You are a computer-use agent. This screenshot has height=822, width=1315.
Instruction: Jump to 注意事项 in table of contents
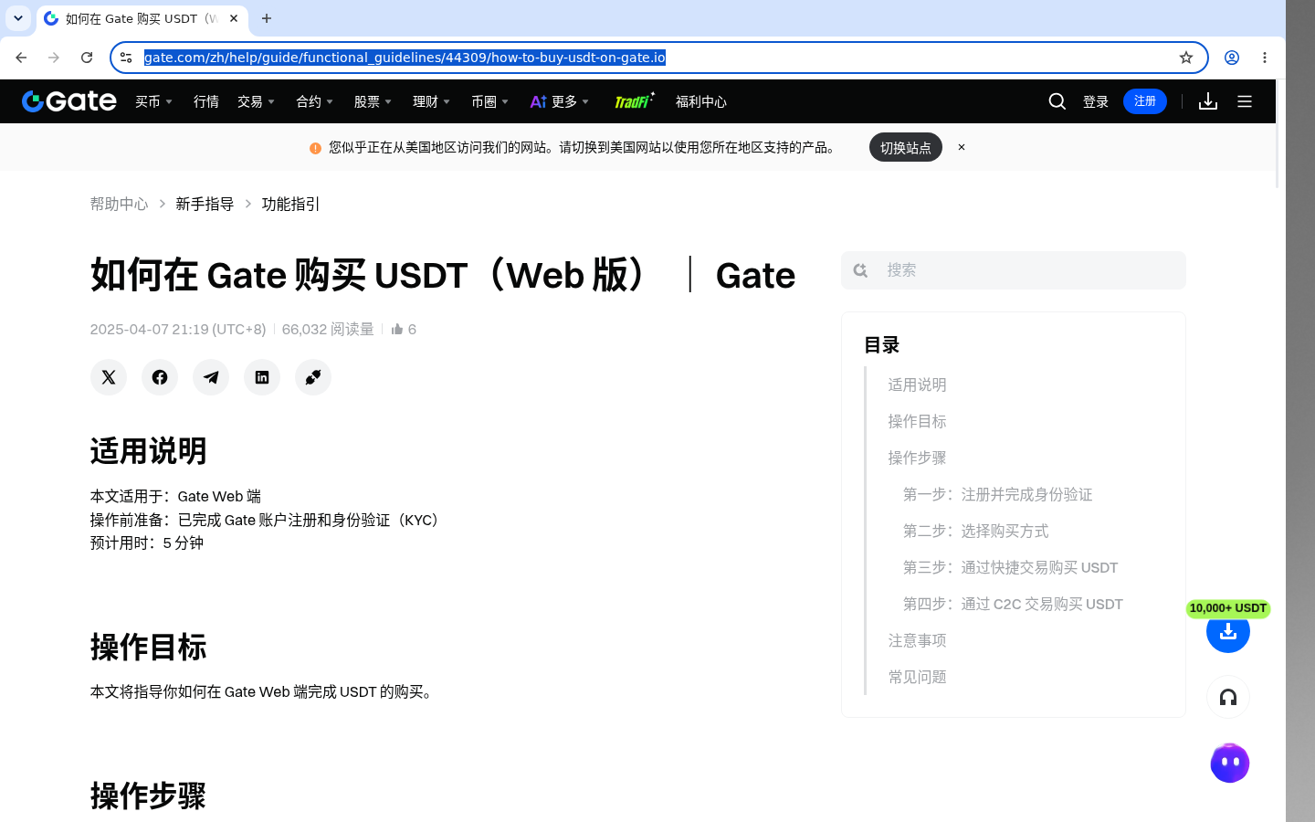click(x=917, y=640)
